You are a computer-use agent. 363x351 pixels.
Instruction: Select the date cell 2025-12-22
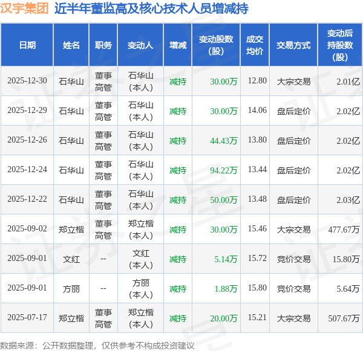[27, 199]
